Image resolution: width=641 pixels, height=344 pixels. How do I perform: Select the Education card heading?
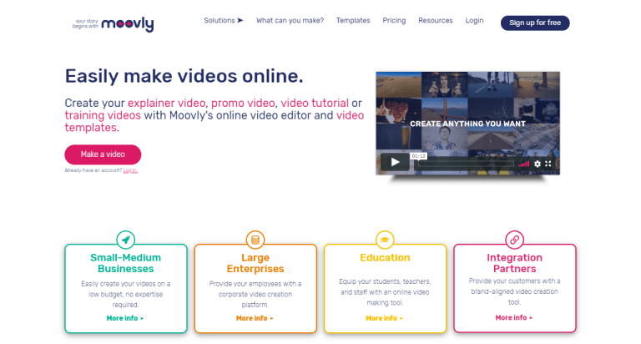[x=385, y=258]
